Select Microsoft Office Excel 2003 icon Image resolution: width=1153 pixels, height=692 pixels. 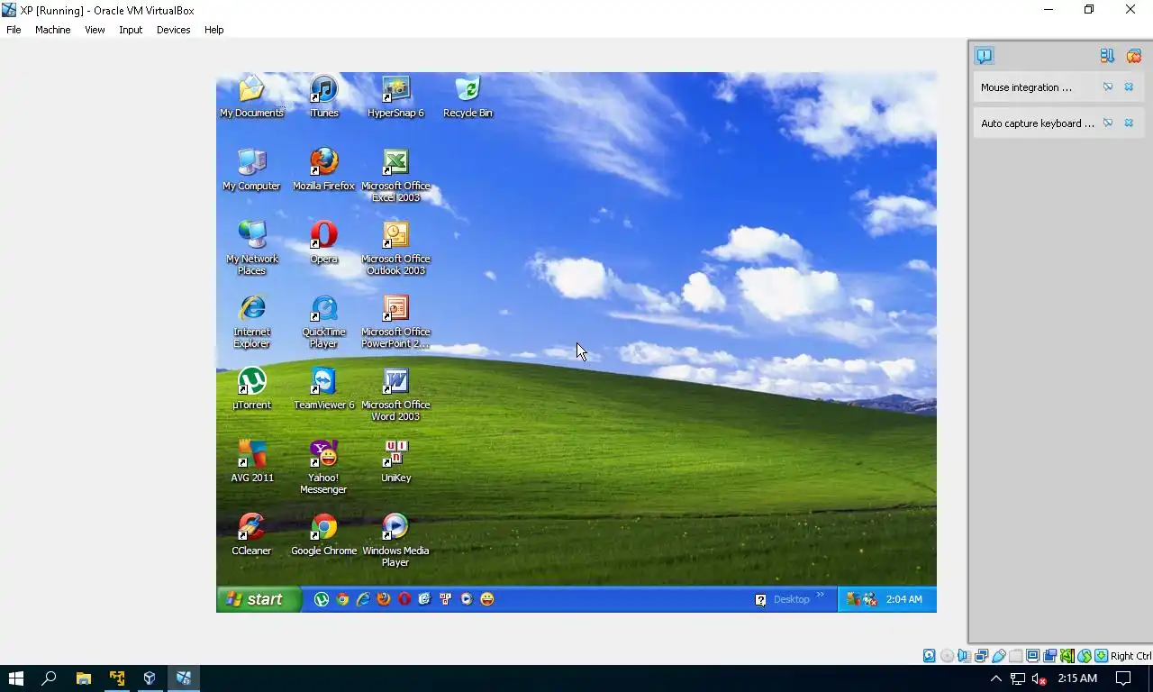click(x=395, y=175)
